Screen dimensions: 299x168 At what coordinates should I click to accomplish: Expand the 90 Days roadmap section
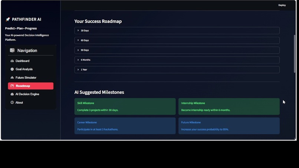177,50
